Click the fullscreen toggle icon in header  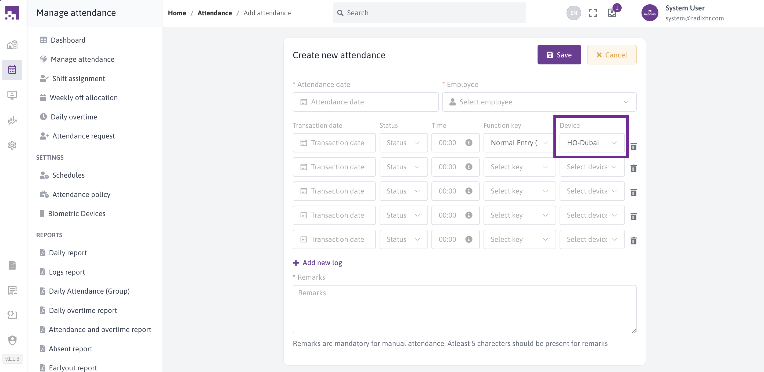coord(592,13)
